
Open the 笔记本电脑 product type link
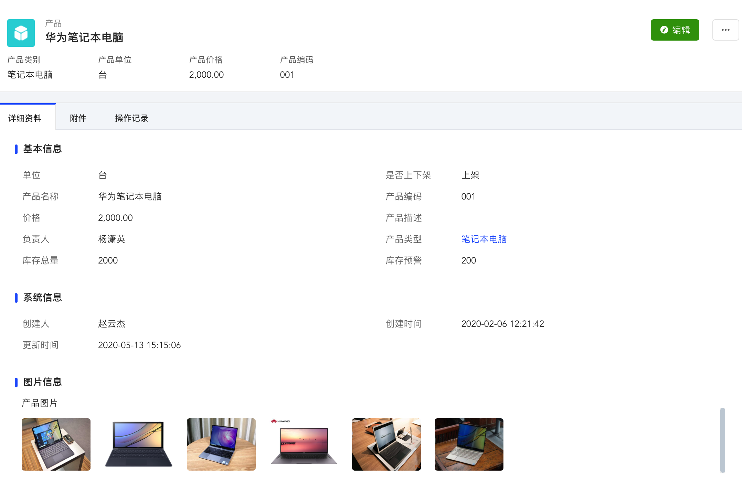[x=484, y=239]
